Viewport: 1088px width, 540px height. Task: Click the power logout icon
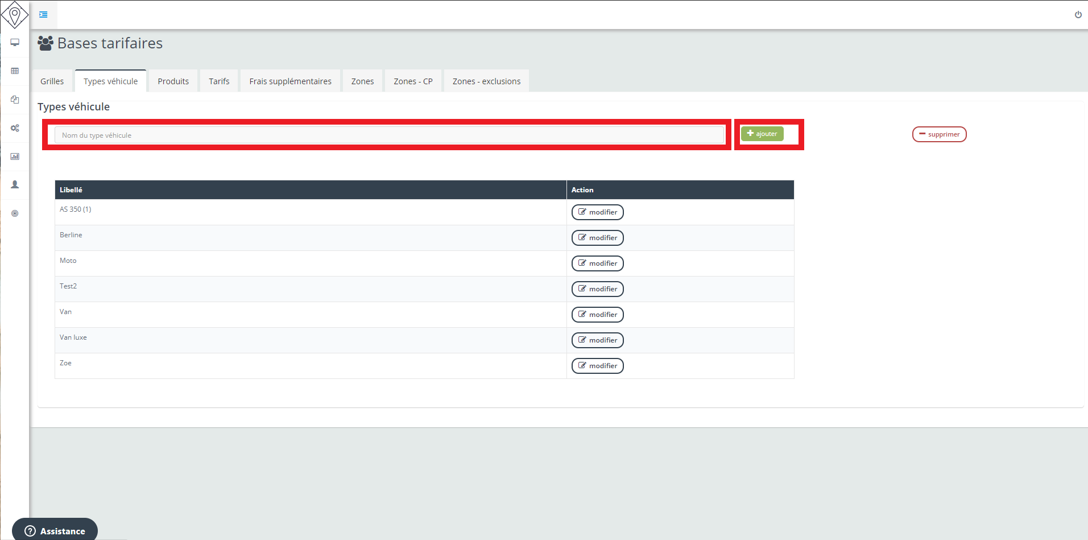pos(1078,15)
